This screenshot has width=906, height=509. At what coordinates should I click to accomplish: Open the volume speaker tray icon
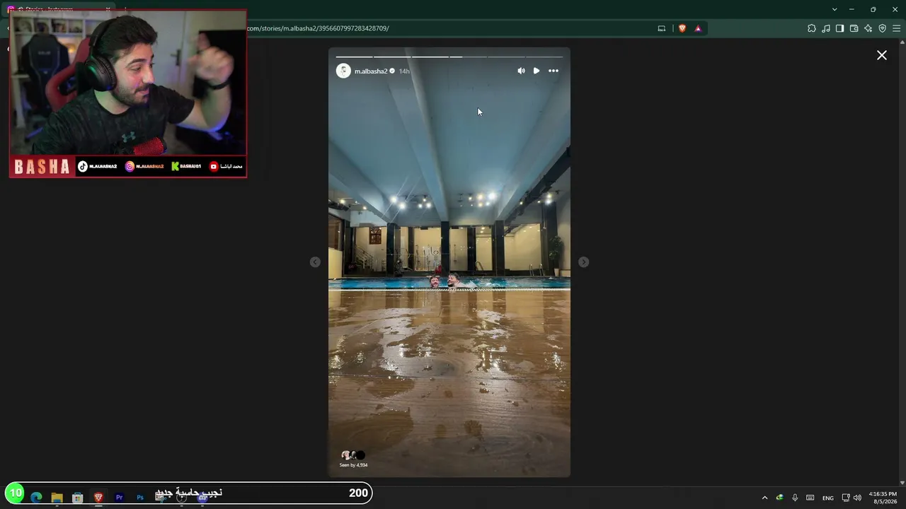pos(858,498)
